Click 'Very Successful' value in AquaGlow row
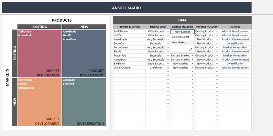The width and height of the screenshot is (273, 136). click(x=156, y=60)
